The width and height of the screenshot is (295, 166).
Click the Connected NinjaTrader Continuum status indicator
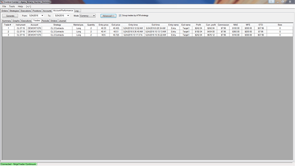(x=18, y=164)
